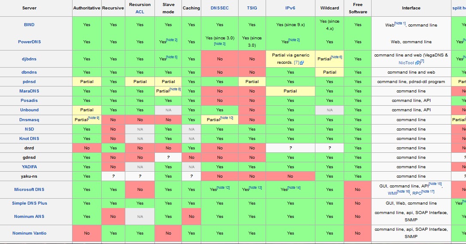Open Note 1 in BIND interface cell
The height and width of the screenshot is (244, 466).
coord(400,23)
